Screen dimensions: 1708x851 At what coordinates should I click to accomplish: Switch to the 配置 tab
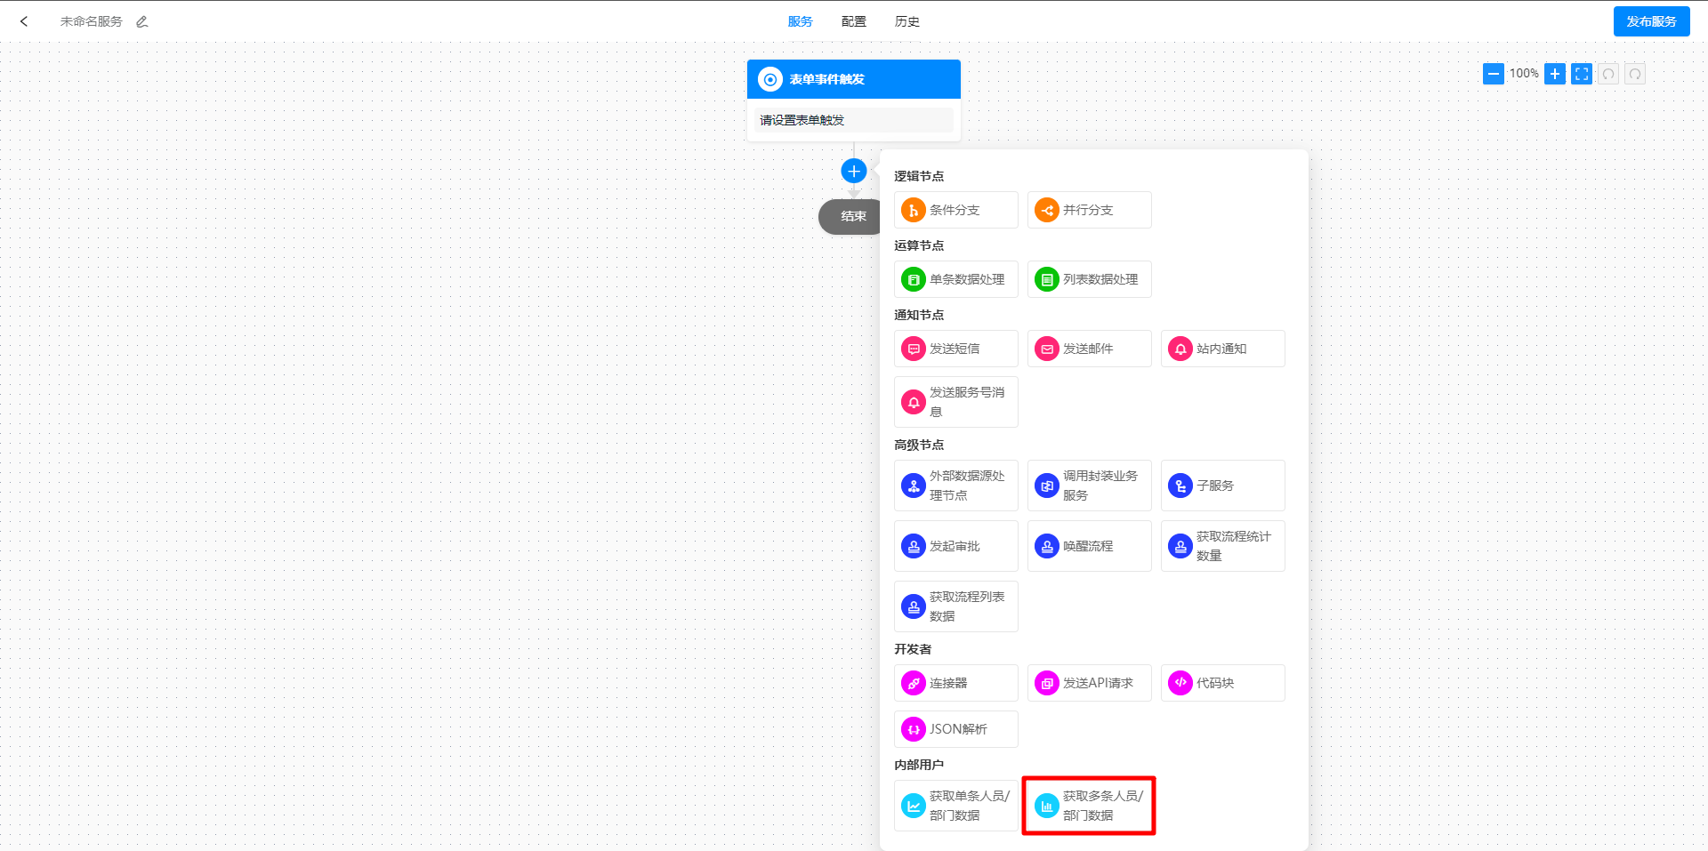click(854, 21)
